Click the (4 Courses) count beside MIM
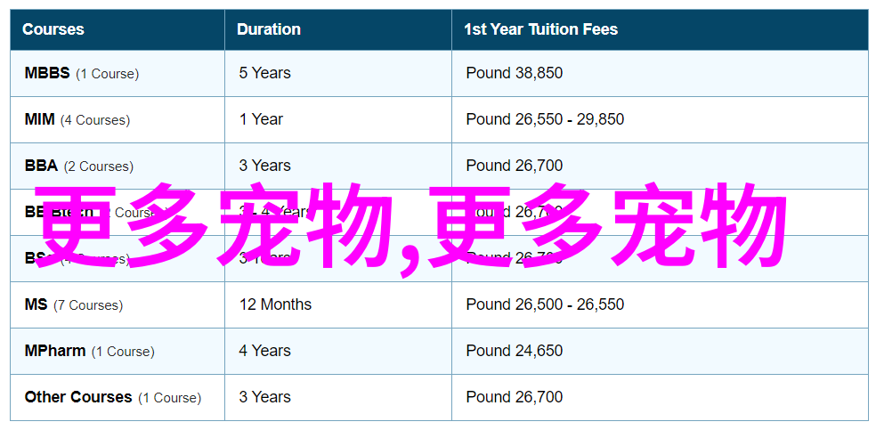Viewport: 876px width, 430px height. click(95, 120)
